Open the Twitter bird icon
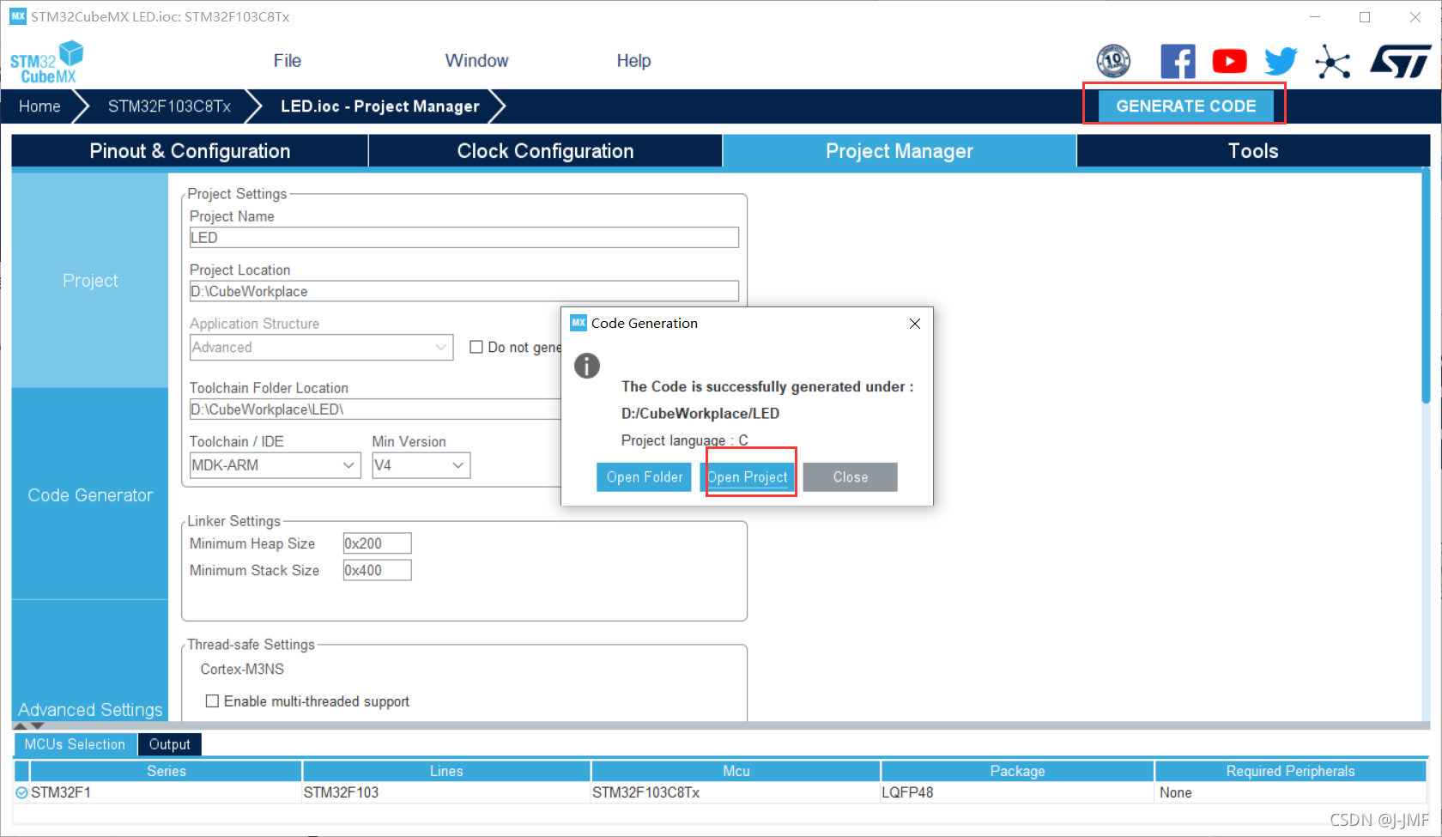Viewport: 1442px width, 837px height. (1281, 61)
